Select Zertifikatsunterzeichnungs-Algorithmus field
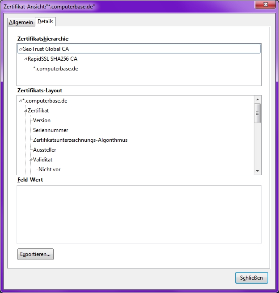279x293 pixels. [80, 140]
